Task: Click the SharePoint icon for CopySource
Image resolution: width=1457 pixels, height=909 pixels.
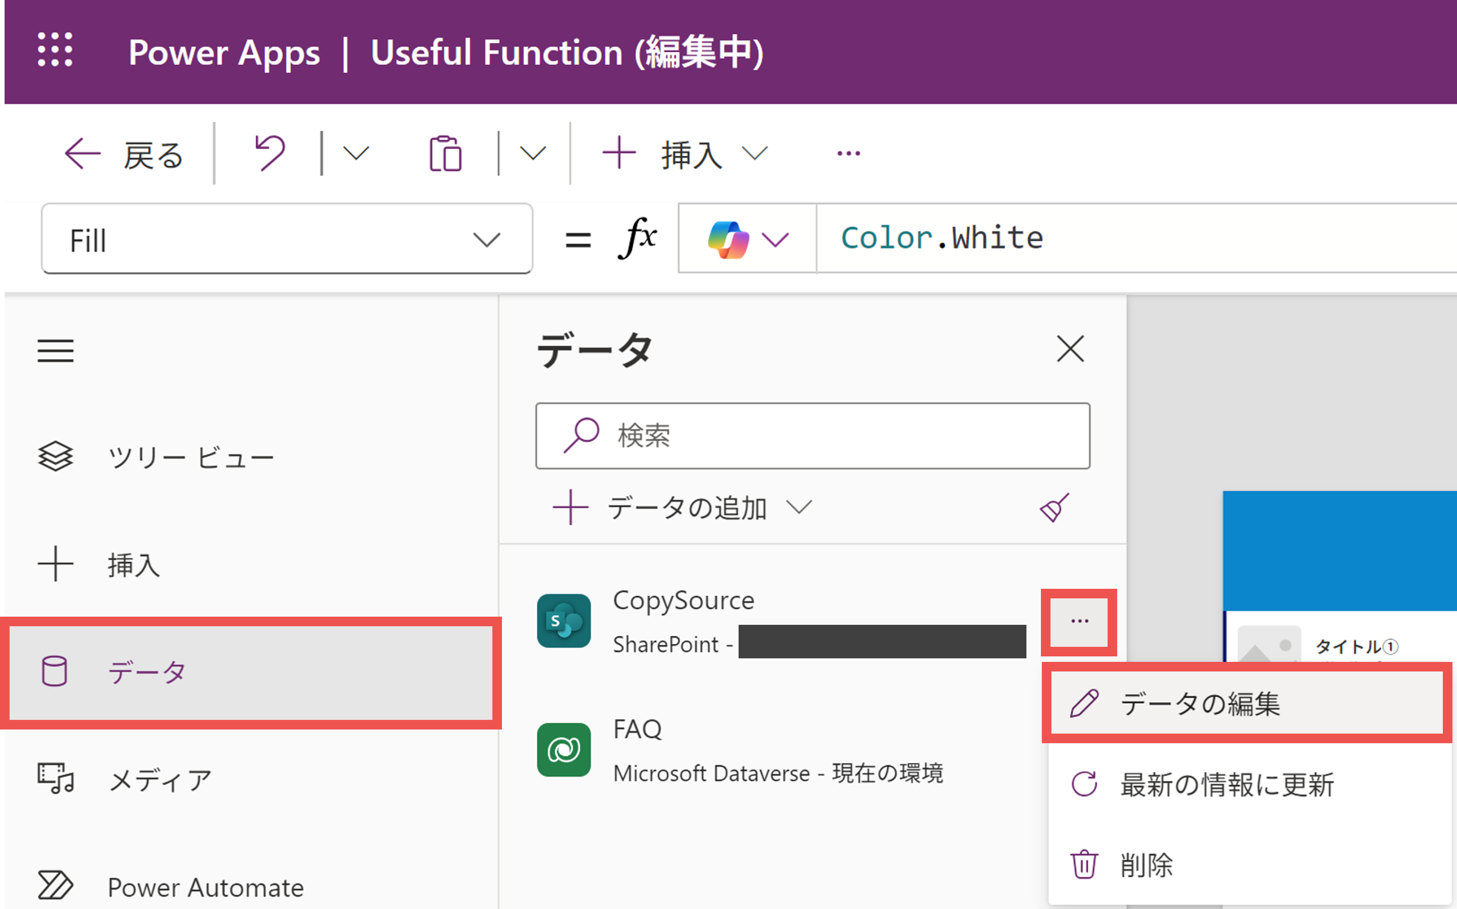Action: point(563,621)
